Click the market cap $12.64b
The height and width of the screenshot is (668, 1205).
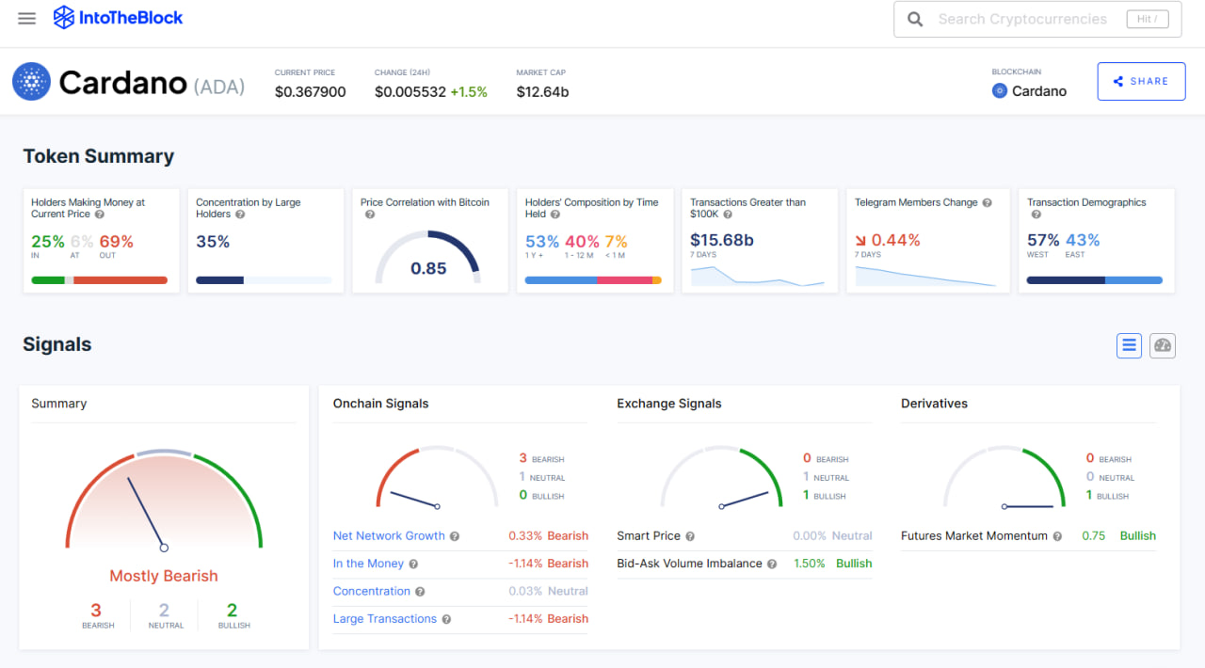click(542, 92)
